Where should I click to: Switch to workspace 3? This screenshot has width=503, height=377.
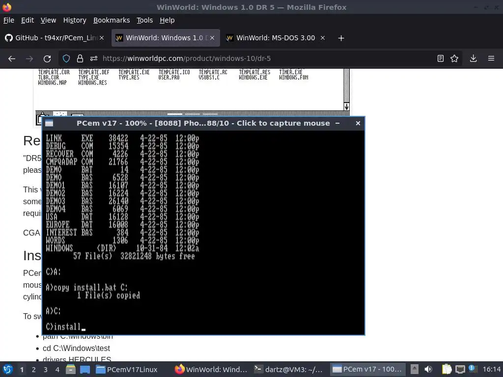(46, 370)
